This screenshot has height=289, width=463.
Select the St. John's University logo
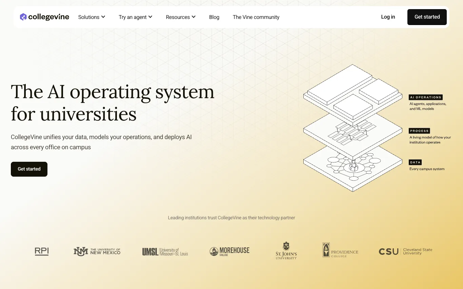[286, 251]
